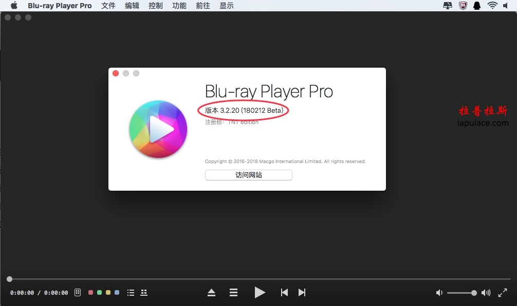Click the yellow color button
The height and width of the screenshot is (306, 517).
pos(108,293)
